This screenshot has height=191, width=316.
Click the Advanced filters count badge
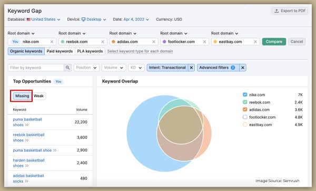[233, 68]
